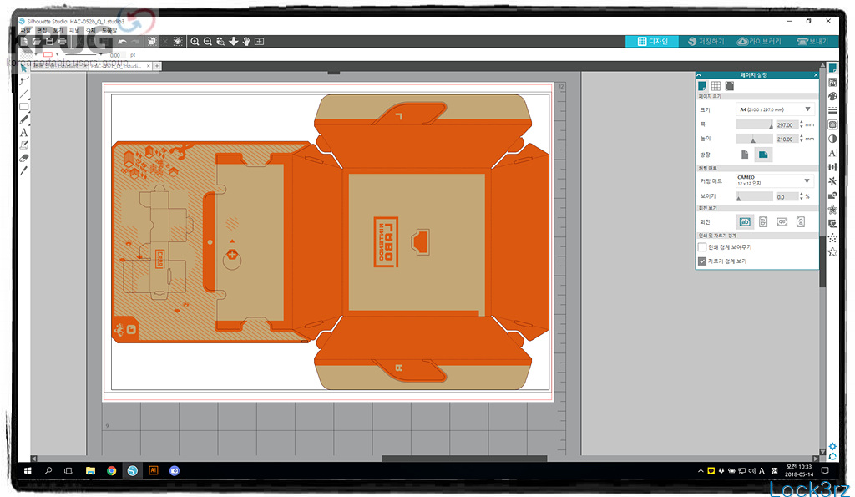This screenshot has height=497, width=855.
Task: Adjust the page width slider
Action: coord(755,125)
